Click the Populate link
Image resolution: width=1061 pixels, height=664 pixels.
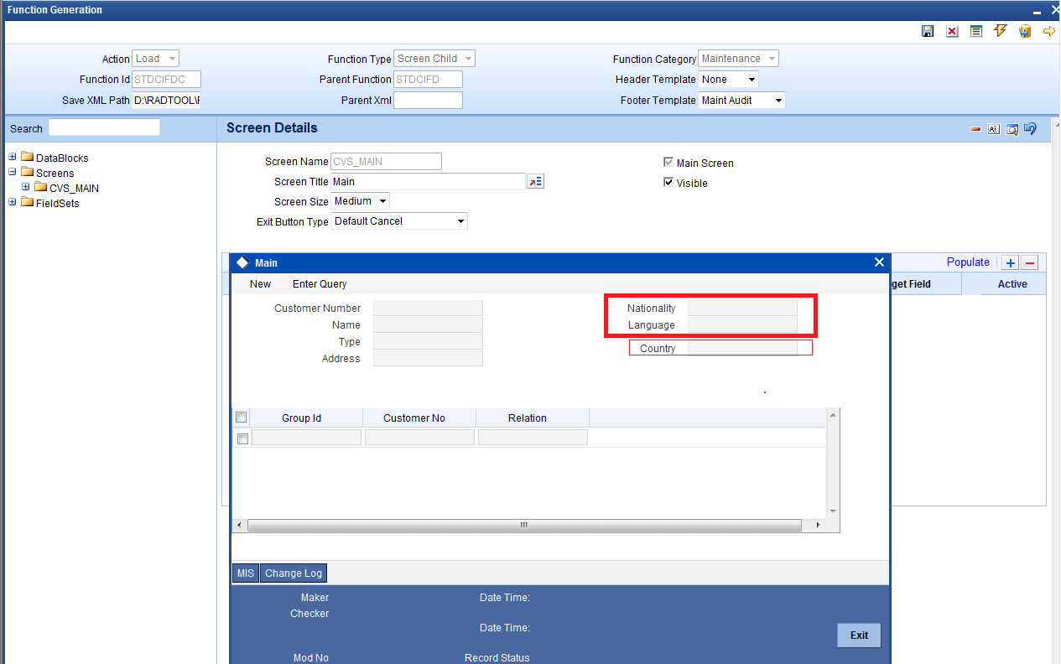[x=968, y=262]
